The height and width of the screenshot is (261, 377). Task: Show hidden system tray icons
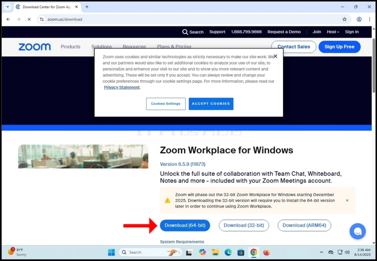click(321, 252)
